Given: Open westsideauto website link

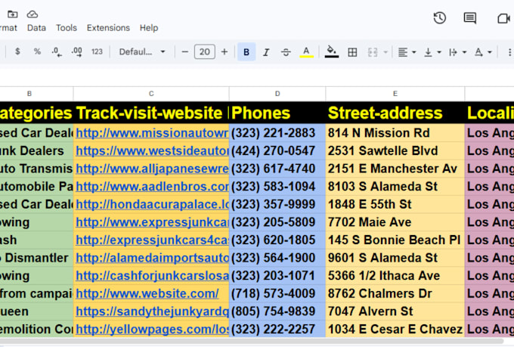Looking at the screenshot, I should click(152, 151).
